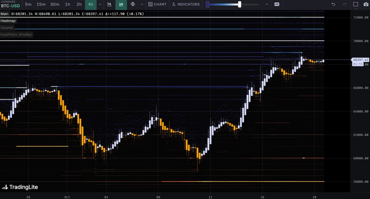The height and width of the screenshot is (199, 370).
Task: Open the INDICATORS menu
Action: click(x=186, y=4)
